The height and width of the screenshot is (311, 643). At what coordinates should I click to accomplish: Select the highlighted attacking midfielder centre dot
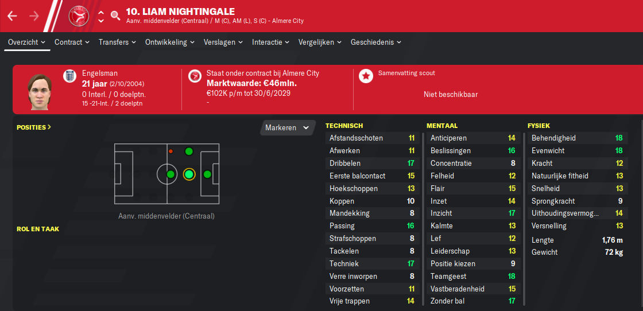click(189, 174)
